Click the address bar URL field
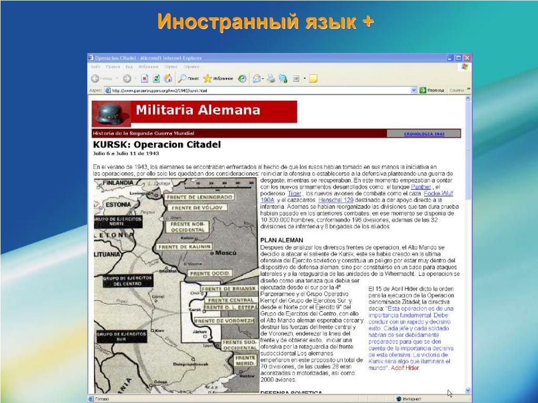Screen dimensions: 538x403 coord(261,90)
